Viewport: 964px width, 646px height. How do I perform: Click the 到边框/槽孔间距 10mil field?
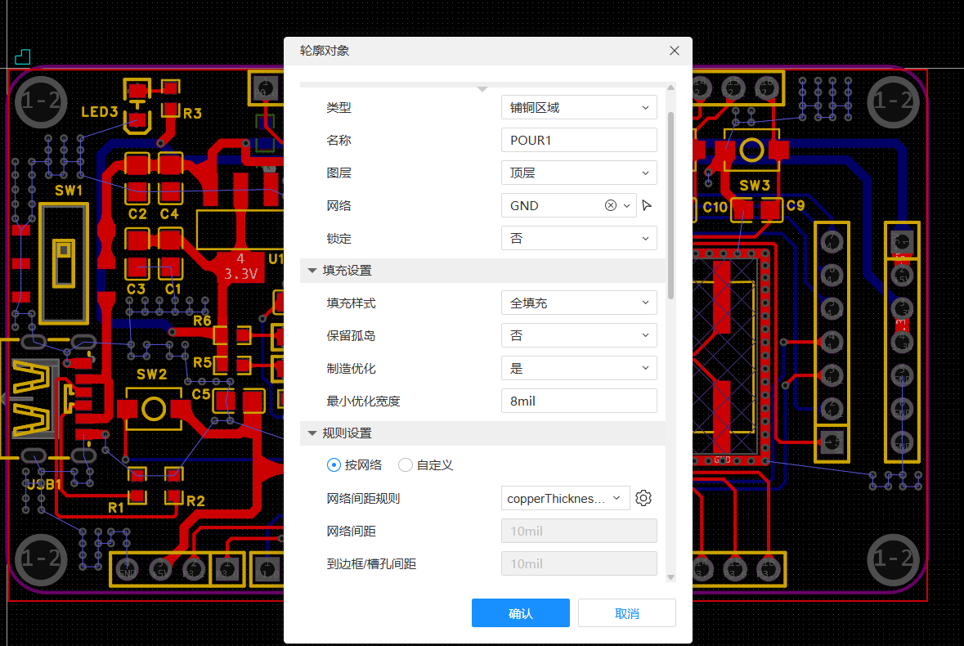pyautogui.click(x=579, y=563)
